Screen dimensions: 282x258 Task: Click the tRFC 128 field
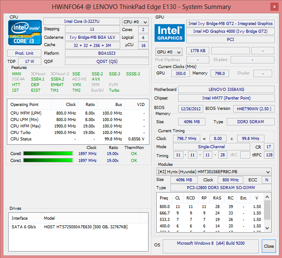tap(269, 155)
